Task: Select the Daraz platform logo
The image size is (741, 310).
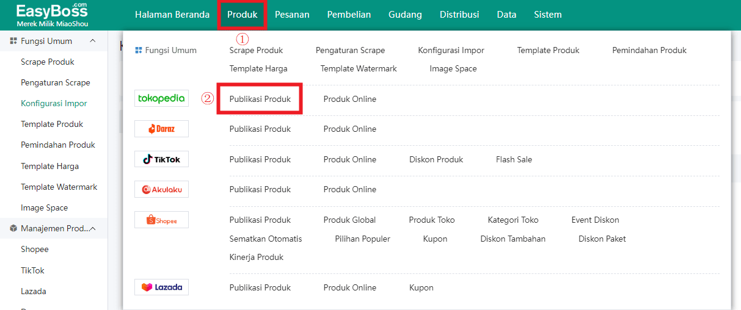Action: [161, 129]
